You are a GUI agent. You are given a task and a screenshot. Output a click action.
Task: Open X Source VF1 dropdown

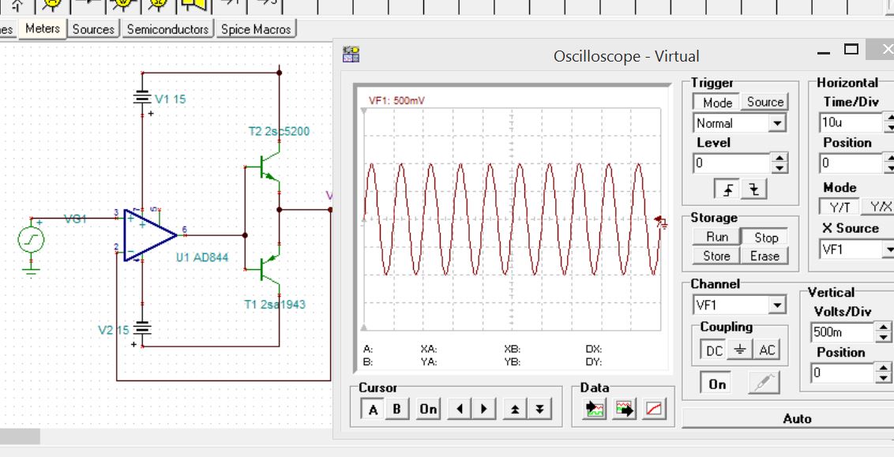click(889, 249)
